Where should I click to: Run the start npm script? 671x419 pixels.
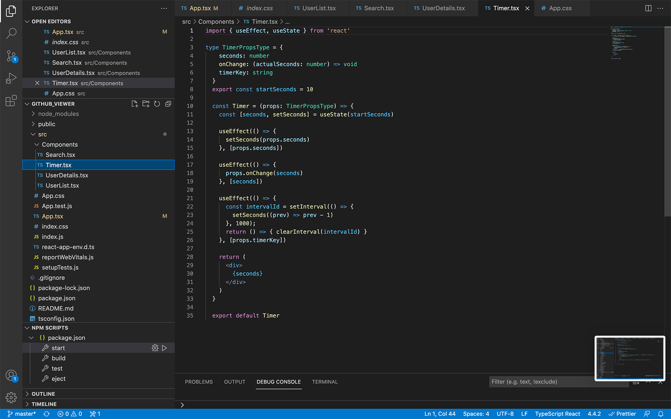[x=164, y=348]
